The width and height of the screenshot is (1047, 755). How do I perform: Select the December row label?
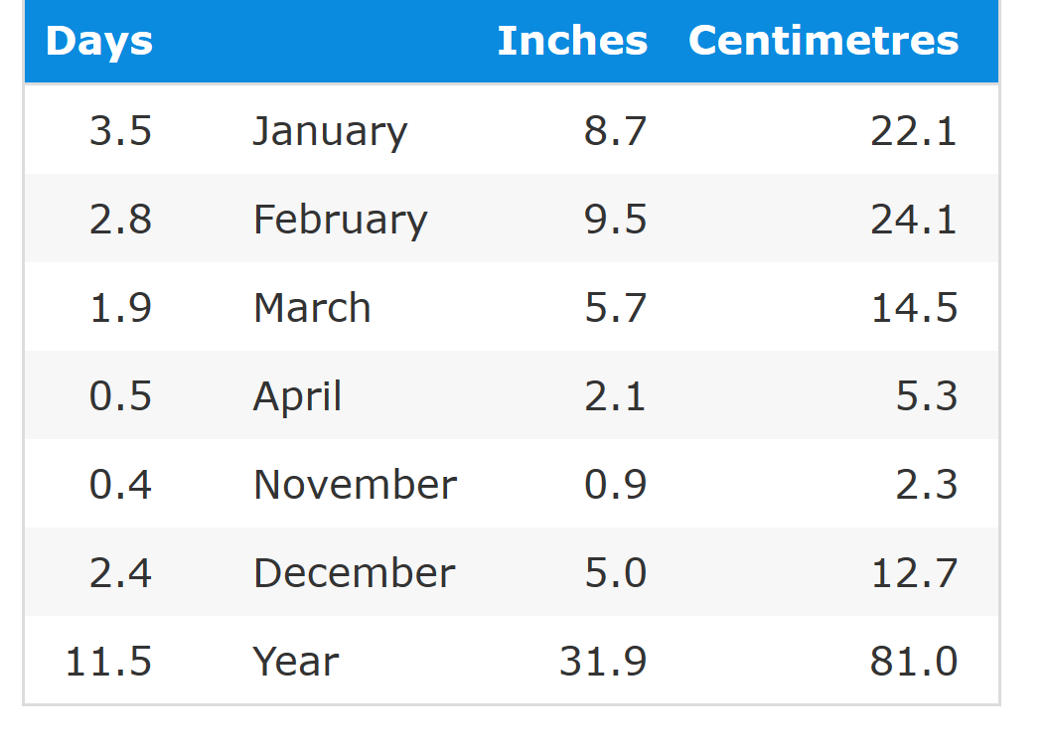coord(355,573)
